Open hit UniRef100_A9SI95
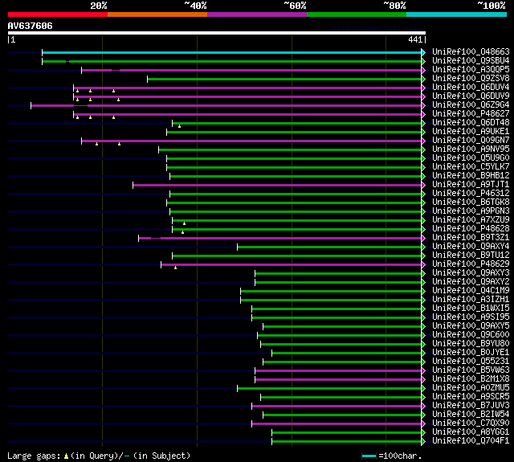514x462 pixels. point(471,317)
